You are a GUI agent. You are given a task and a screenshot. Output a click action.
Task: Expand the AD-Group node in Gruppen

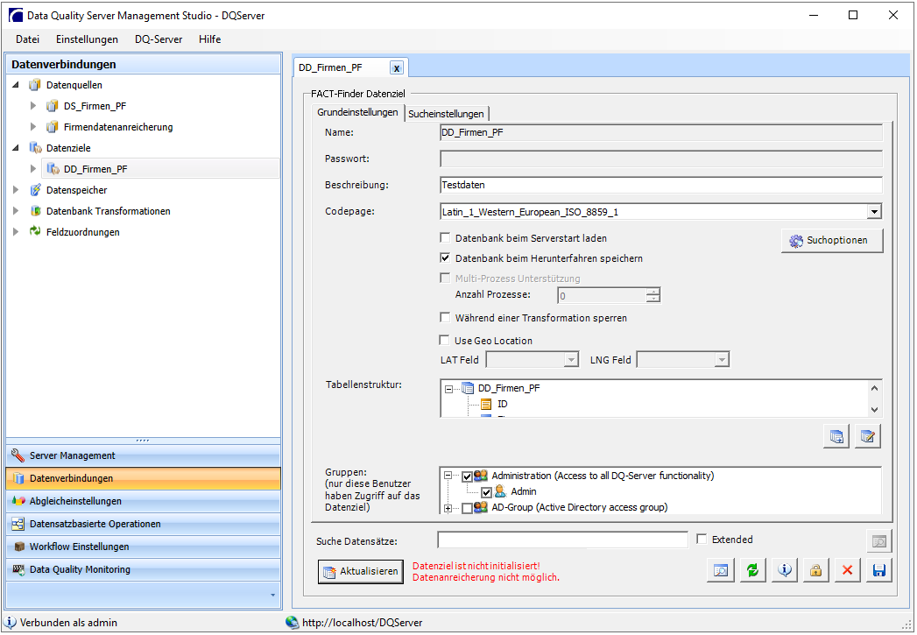click(448, 508)
